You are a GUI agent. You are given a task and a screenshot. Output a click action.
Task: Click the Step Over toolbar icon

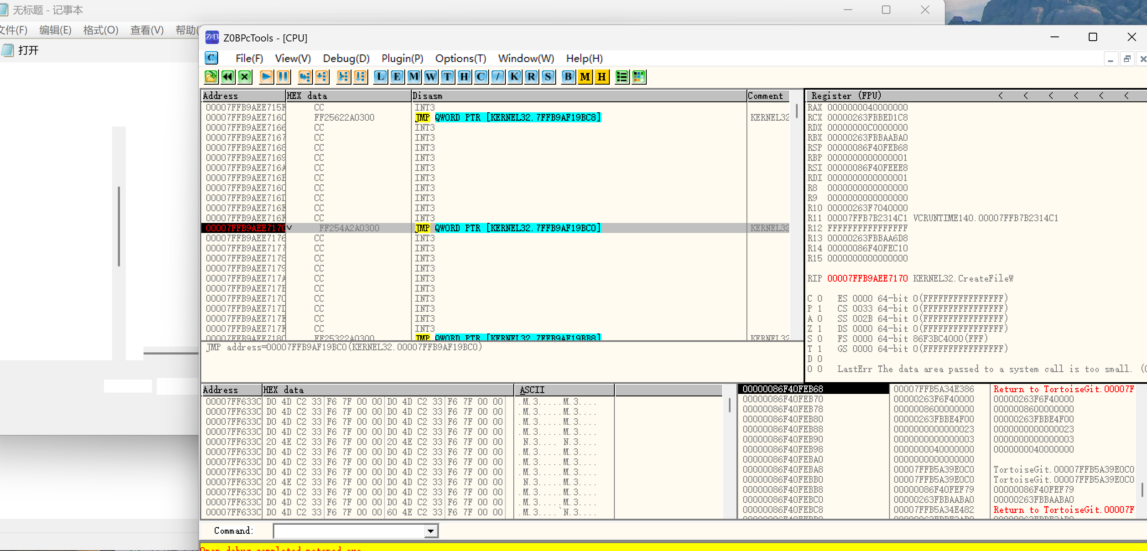coord(322,77)
